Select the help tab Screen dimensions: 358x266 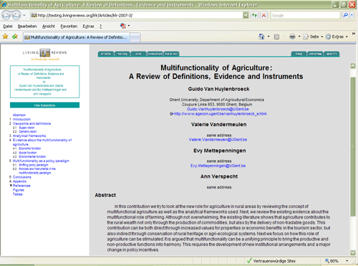point(299,54)
